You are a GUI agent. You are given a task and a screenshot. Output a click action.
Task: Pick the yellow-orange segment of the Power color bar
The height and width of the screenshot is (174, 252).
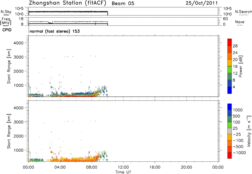[230, 63]
